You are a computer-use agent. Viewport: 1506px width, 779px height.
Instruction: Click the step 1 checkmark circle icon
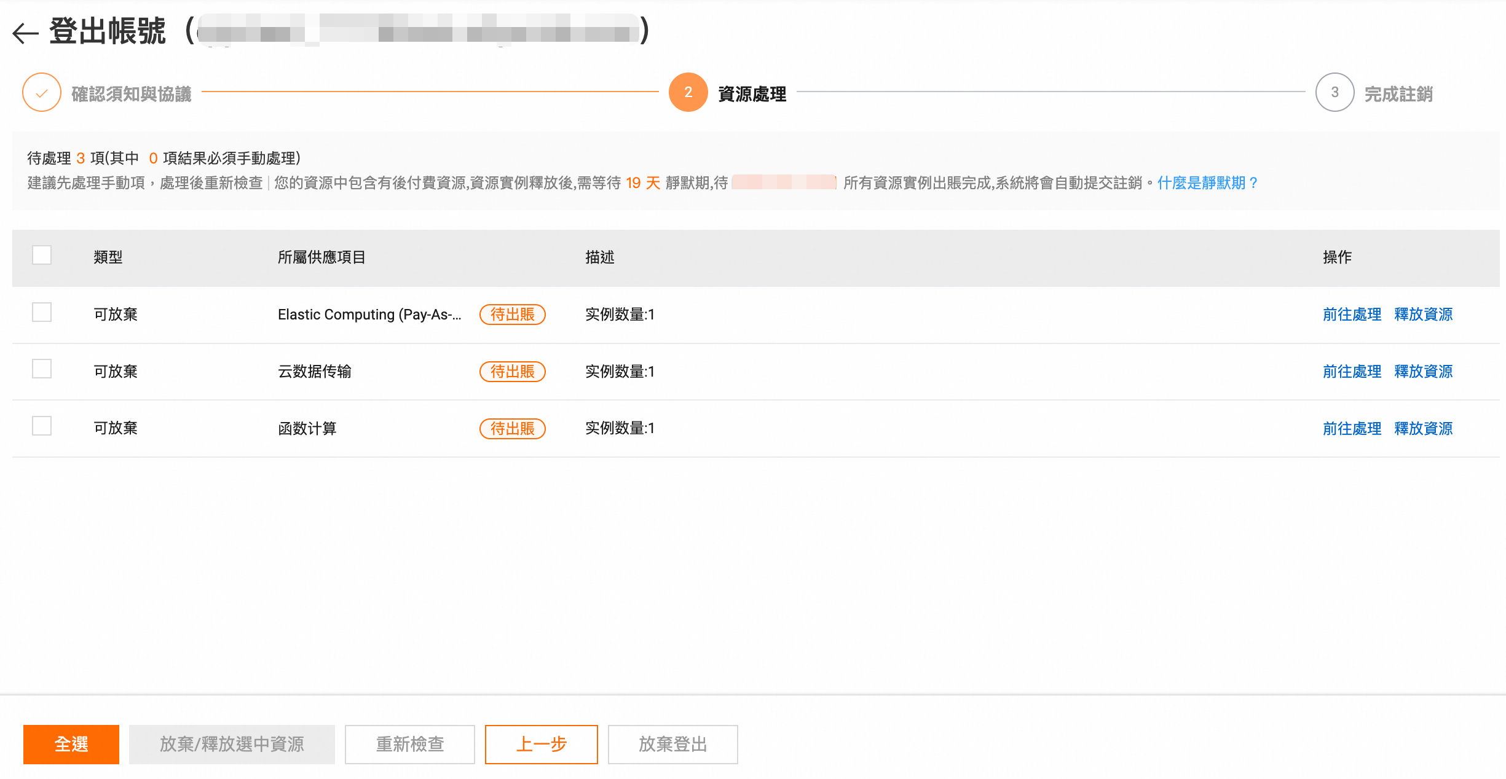[x=41, y=93]
